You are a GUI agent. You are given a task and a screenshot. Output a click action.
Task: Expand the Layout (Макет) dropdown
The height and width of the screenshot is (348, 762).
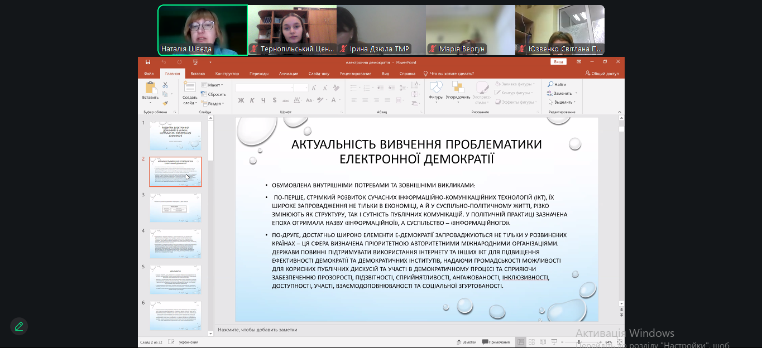pos(212,85)
